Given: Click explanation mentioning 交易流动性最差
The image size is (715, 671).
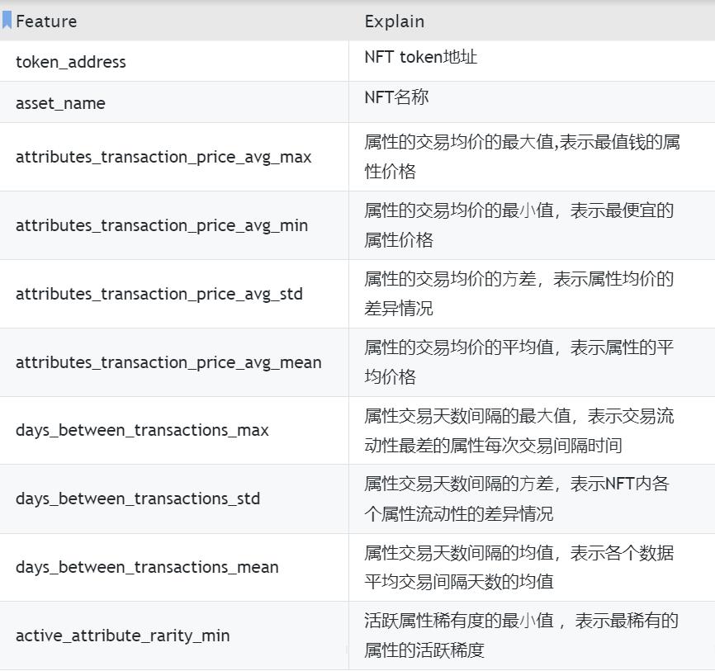Looking at the screenshot, I should [x=518, y=430].
